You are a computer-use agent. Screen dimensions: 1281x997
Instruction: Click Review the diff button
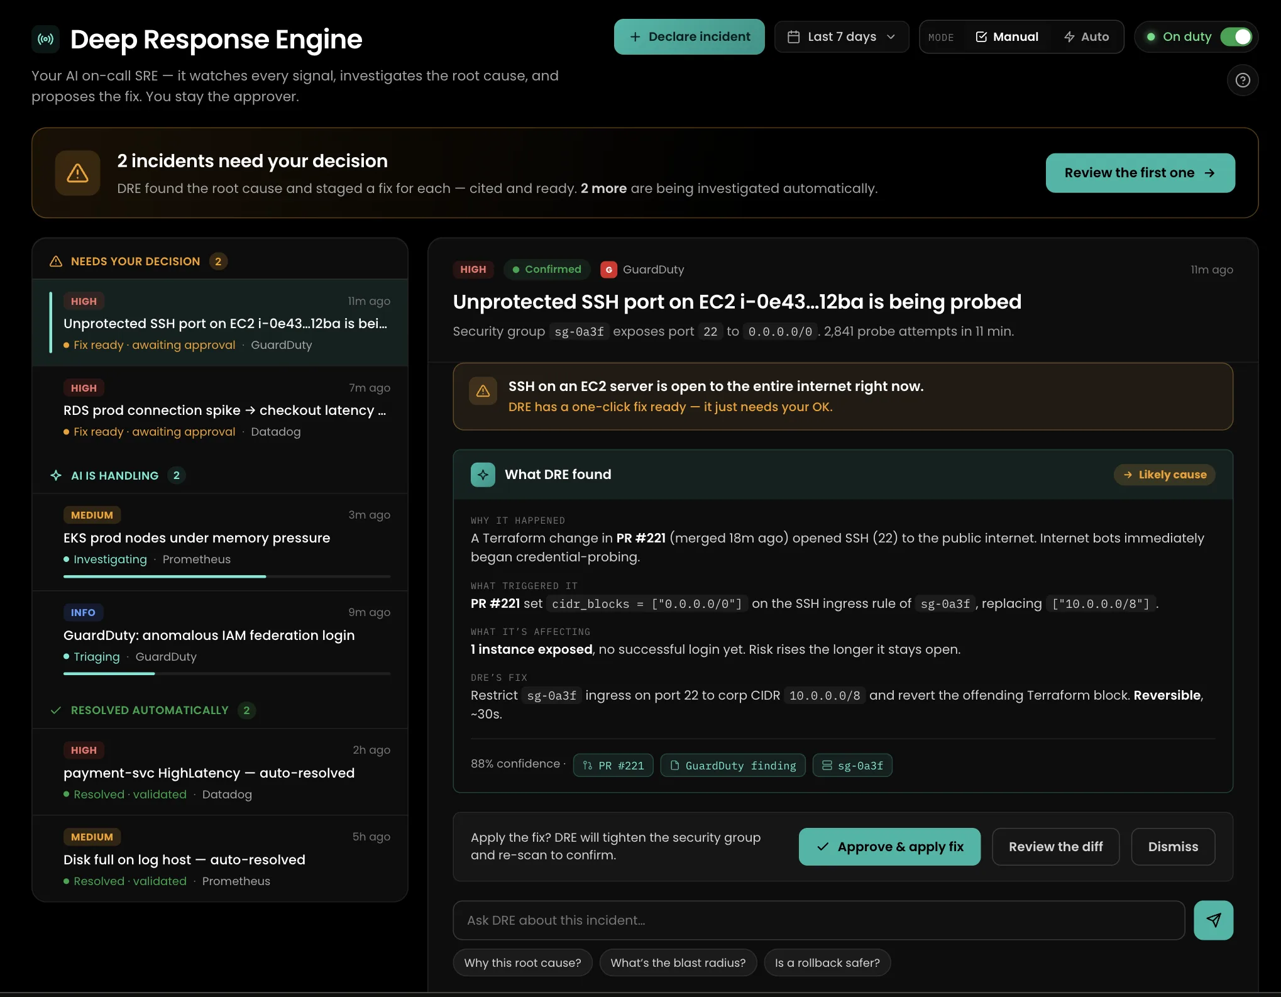point(1056,847)
